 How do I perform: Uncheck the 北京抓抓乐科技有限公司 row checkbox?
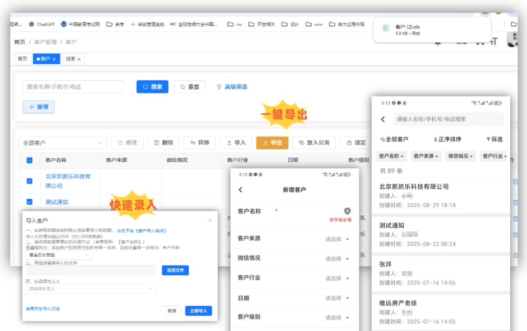tap(30, 181)
